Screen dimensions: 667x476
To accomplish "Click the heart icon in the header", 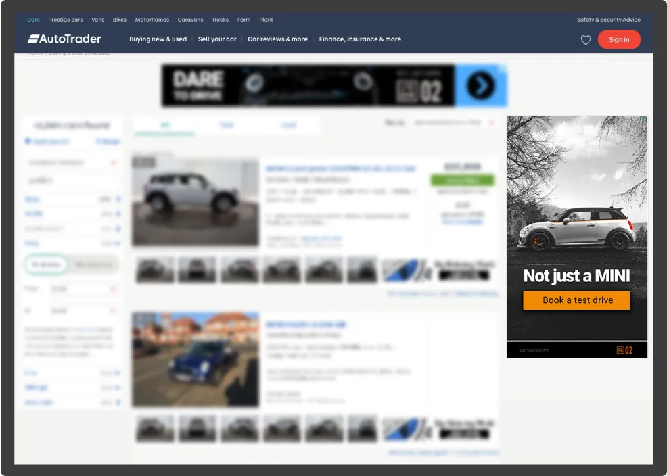I will click(586, 40).
